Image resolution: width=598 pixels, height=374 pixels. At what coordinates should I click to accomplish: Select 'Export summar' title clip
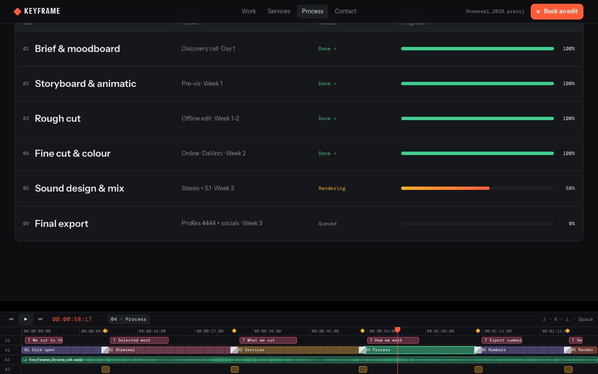click(x=502, y=340)
